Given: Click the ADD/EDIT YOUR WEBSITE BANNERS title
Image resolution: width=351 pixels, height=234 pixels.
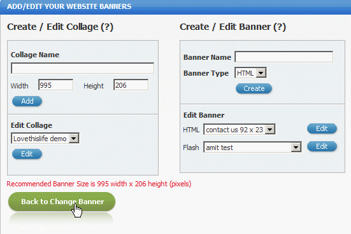Looking at the screenshot, I should (69, 6).
